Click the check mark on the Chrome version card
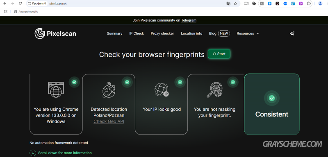Viewport: 328px width, 157px height. (74, 82)
